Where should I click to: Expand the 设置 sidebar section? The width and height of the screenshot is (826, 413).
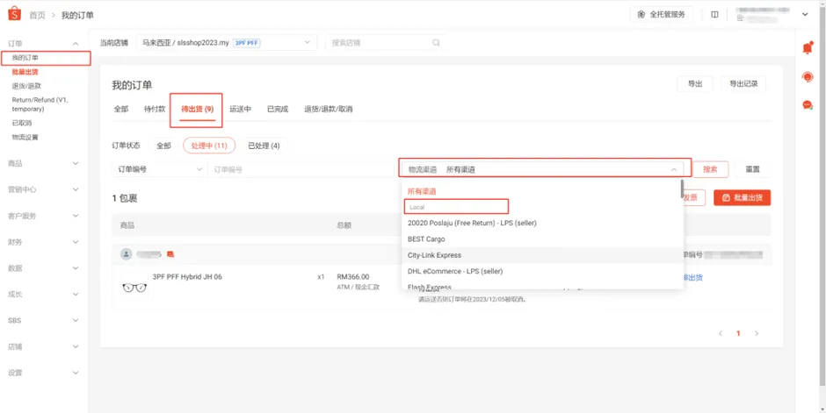click(76, 373)
